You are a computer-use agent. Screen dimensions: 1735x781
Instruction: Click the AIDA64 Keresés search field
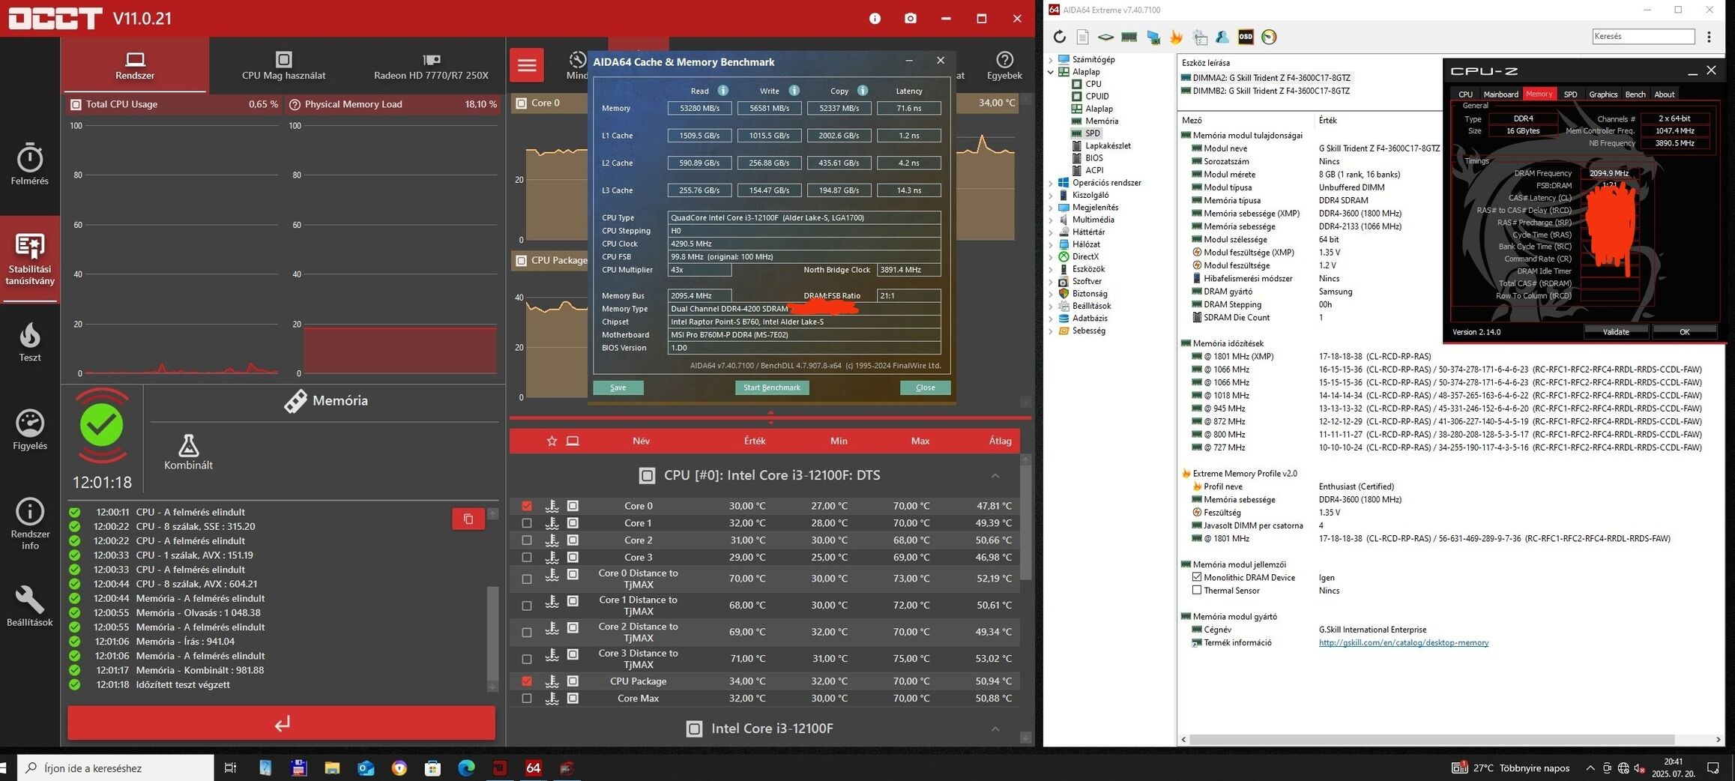[1643, 36]
